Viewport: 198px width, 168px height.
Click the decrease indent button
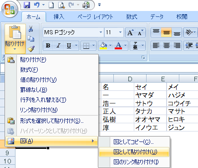pyautogui.click(x=189, y=45)
